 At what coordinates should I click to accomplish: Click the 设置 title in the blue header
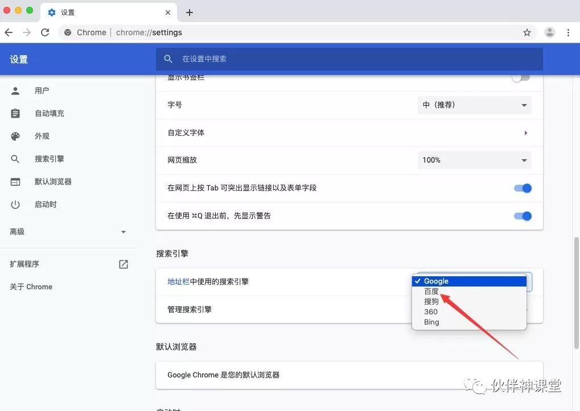tap(19, 60)
